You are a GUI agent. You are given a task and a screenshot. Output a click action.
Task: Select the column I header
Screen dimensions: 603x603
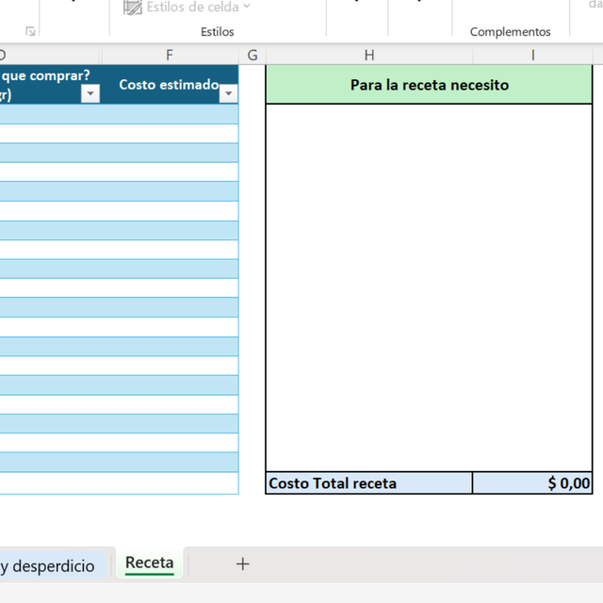[532, 55]
